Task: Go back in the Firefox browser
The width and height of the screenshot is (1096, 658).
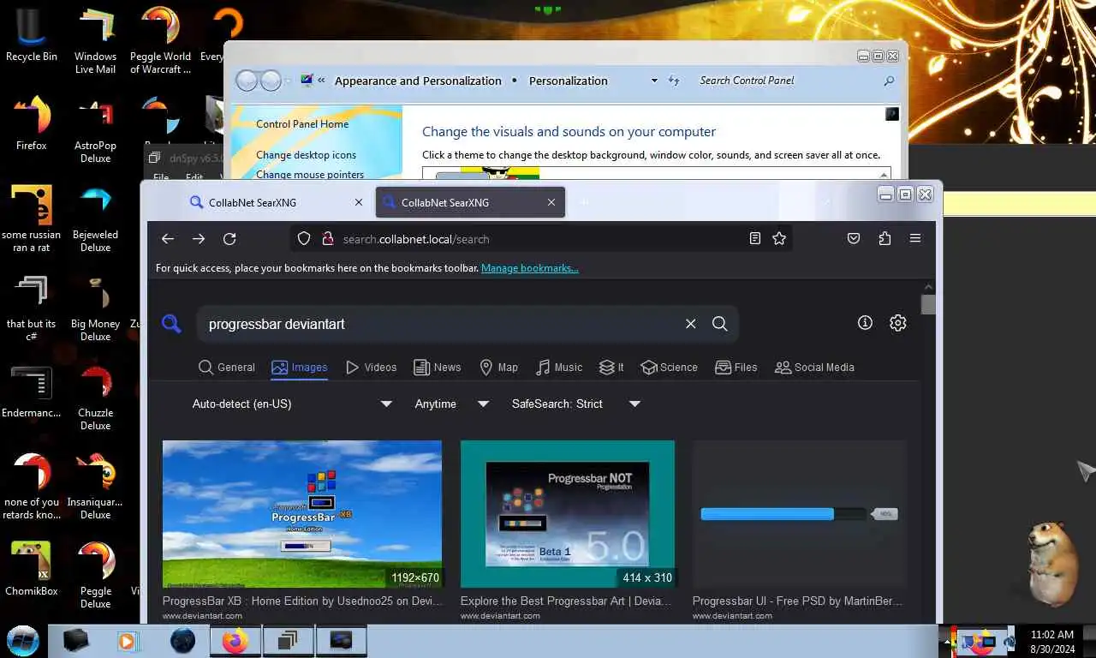Action: pos(168,239)
